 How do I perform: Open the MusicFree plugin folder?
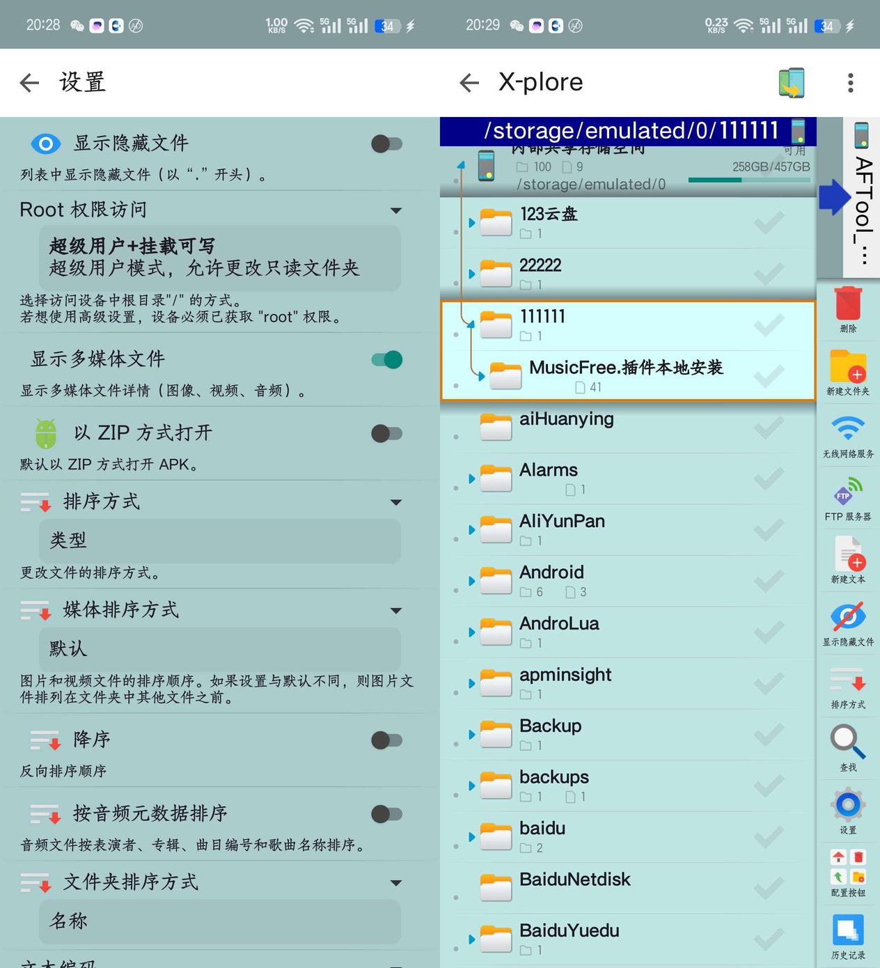point(625,368)
